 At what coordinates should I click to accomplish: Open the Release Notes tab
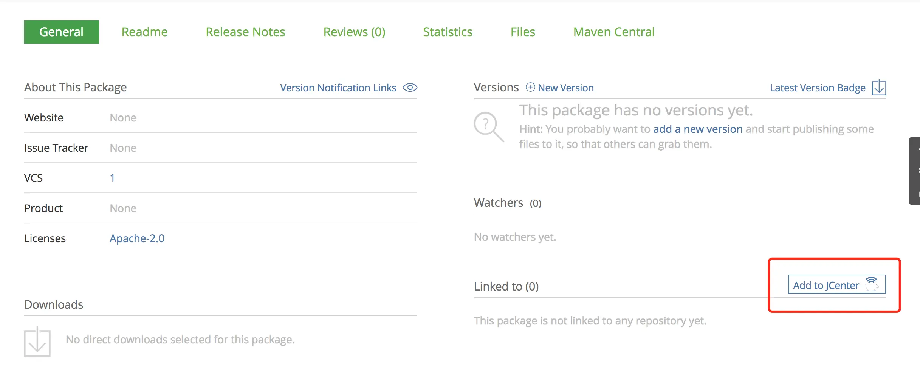[x=245, y=32]
